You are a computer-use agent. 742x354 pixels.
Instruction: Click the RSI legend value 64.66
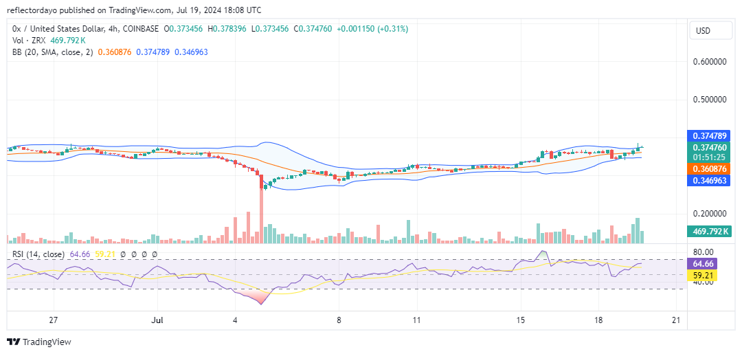pyautogui.click(x=79, y=254)
